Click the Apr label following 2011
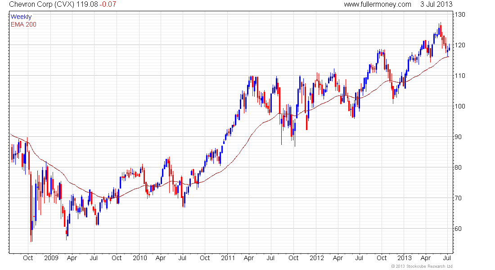Viewport: 495px width, 270px height. pyautogui.click(x=249, y=258)
